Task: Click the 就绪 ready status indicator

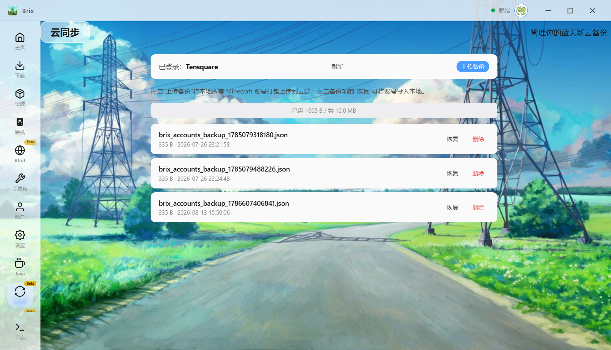Action: coord(501,11)
